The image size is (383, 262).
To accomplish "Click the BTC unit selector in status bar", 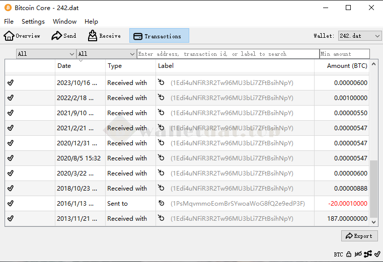I will (338, 254).
